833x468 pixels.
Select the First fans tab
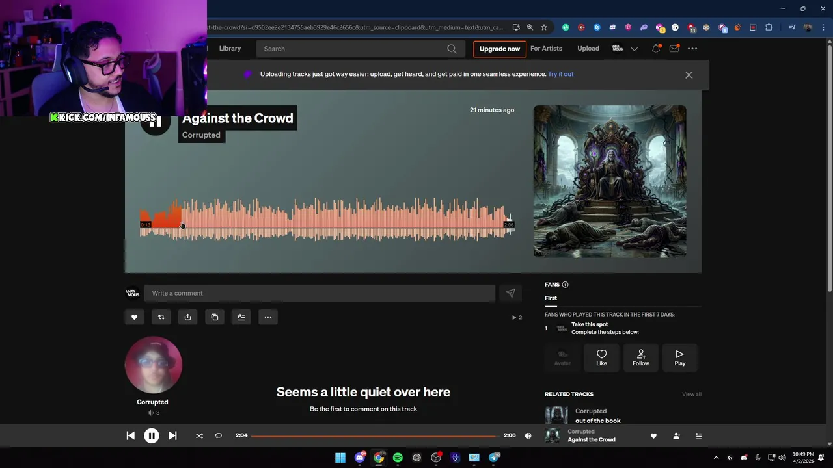551,298
